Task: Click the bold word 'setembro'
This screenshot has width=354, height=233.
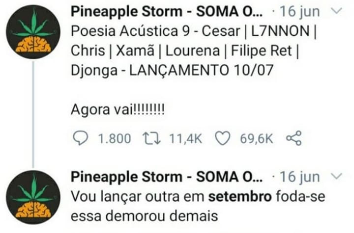Action: tap(240, 196)
